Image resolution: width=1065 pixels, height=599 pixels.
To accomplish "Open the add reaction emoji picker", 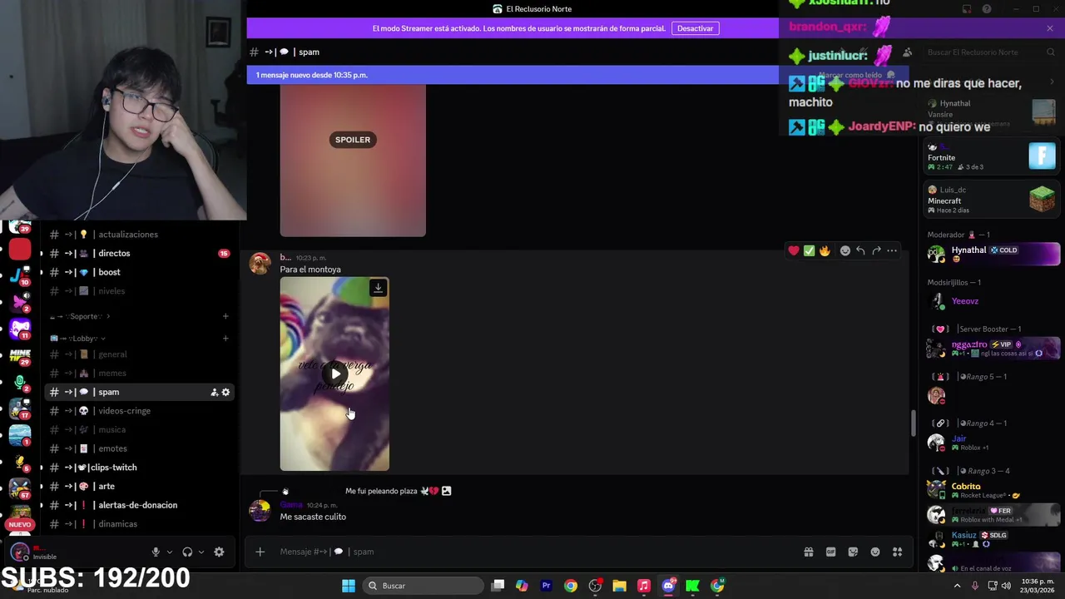I will [x=845, y=250].
